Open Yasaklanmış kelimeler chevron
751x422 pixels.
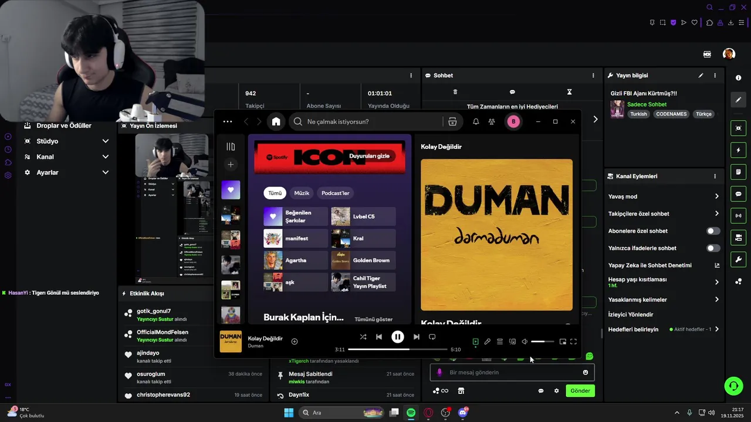tap(716, 300)
